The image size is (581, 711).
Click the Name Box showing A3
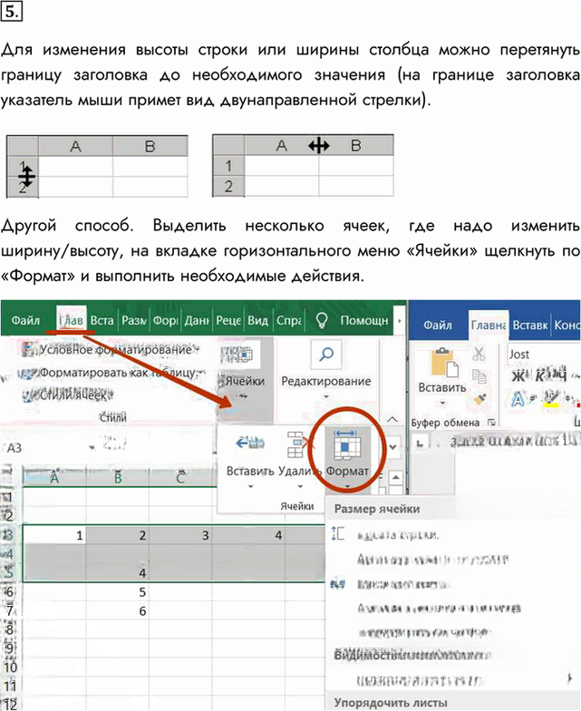click(45, 448)
